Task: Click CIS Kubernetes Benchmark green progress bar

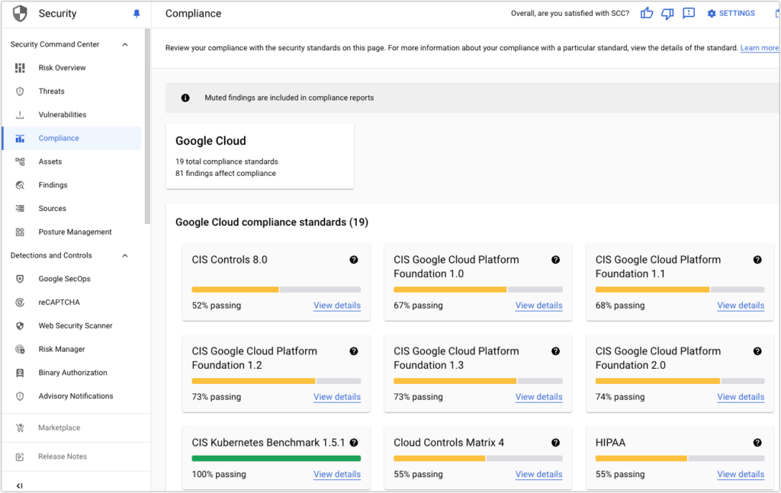Action: point(276,459)
